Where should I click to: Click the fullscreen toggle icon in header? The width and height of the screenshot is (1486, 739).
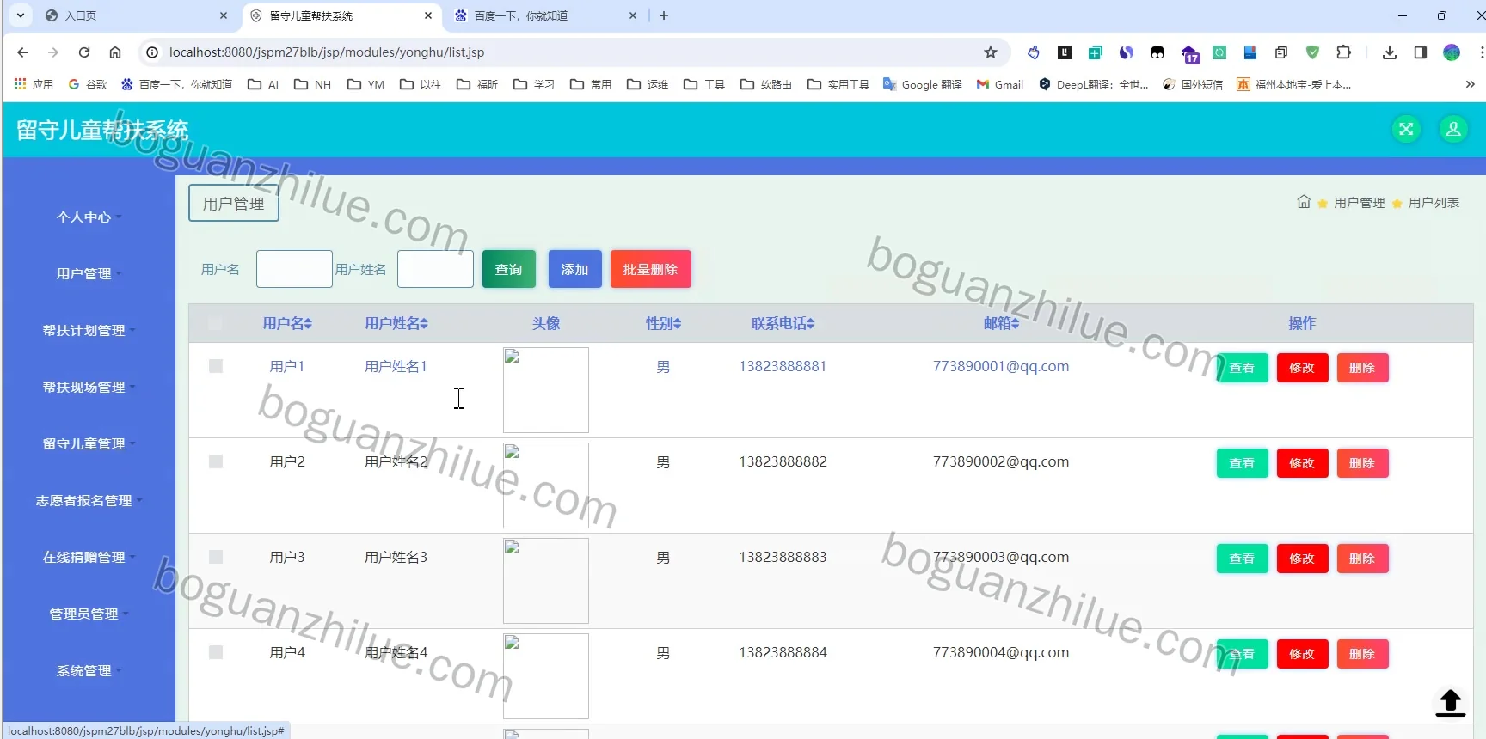[1406, 129]
